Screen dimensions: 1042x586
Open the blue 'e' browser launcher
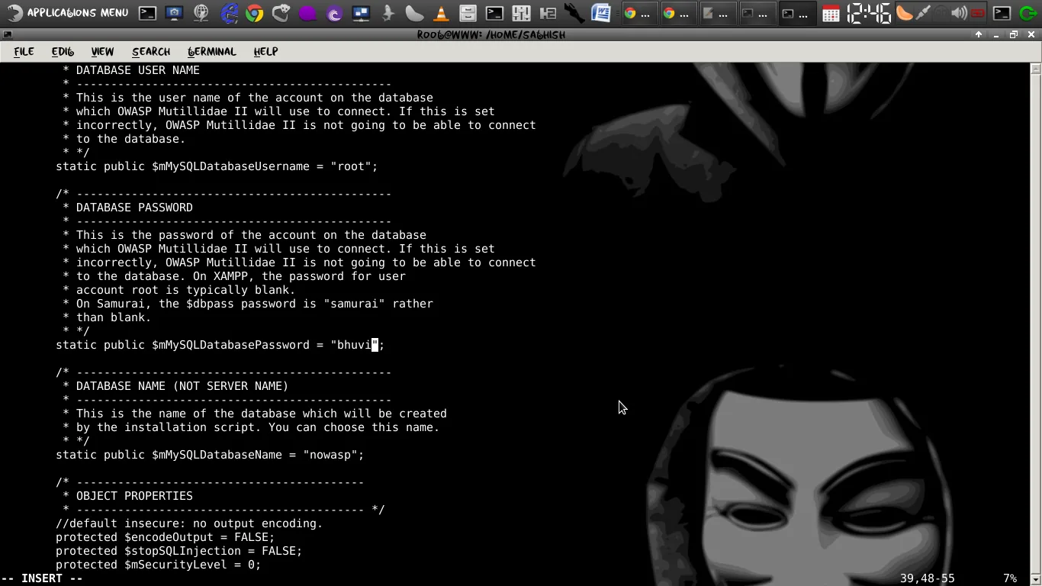point(229,13)
